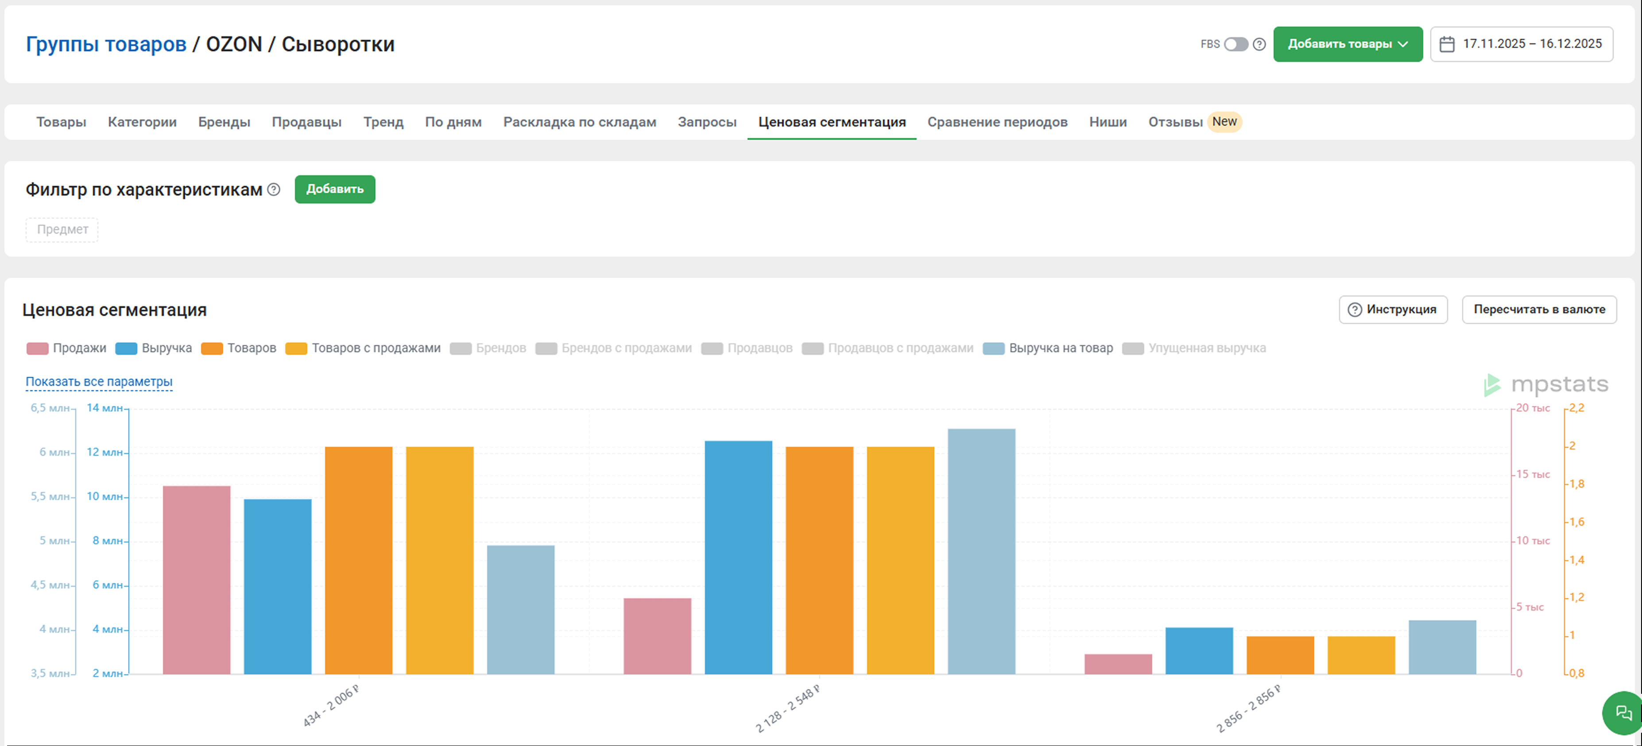
Task: Click help icon next to Фильтр по характеристикам
Action: pyautogui.click(x=274, y=189)
